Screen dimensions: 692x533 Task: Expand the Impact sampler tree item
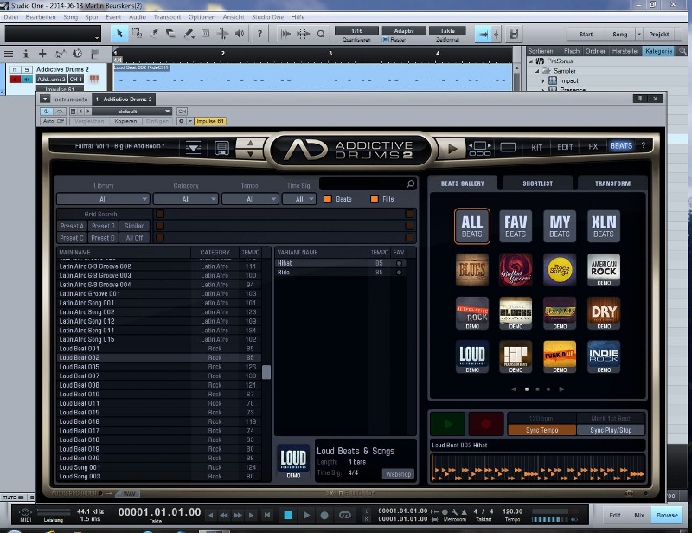pyautogui.click(x=543, y=80)
